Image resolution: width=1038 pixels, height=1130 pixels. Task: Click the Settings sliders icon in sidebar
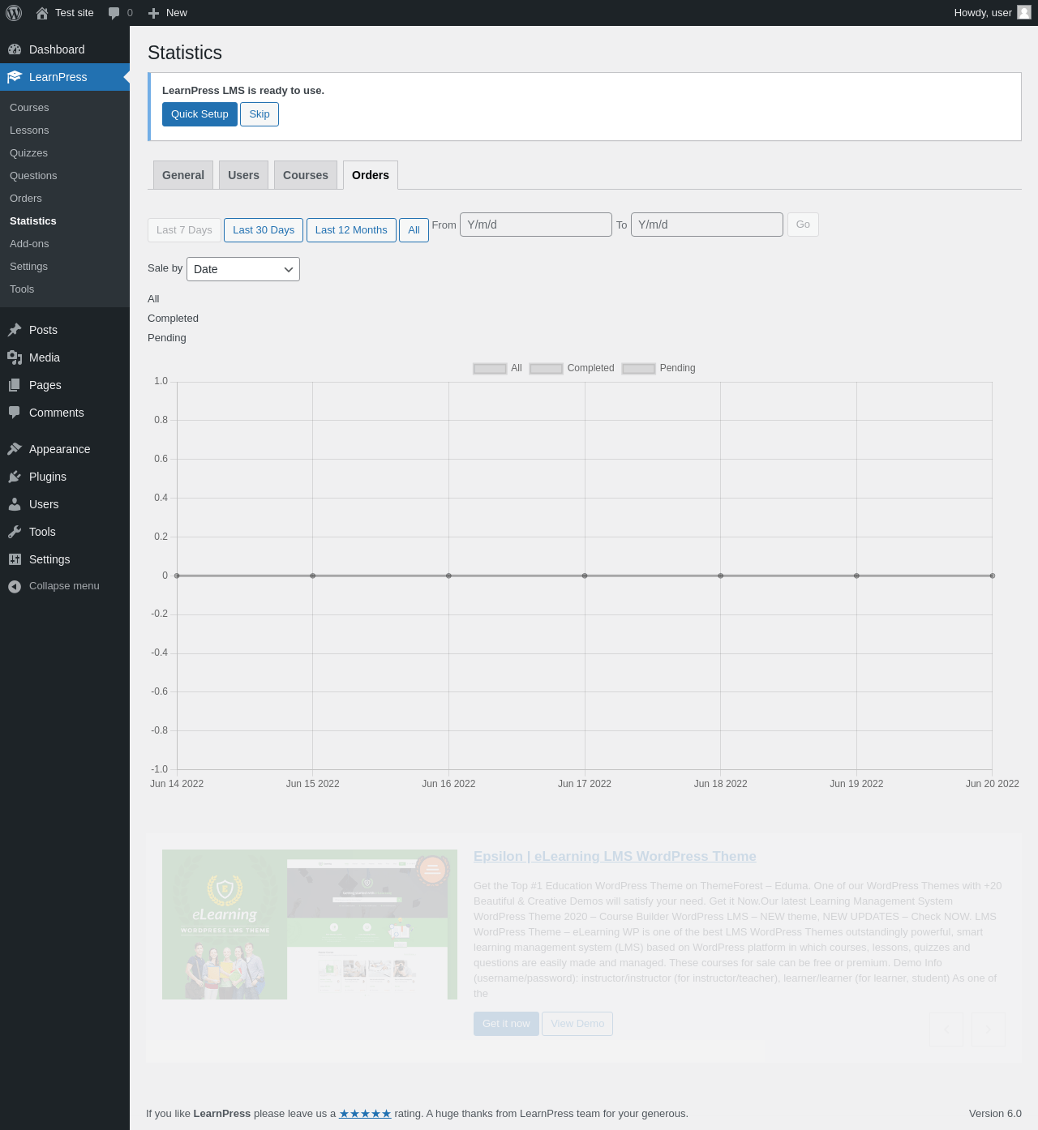15,559
